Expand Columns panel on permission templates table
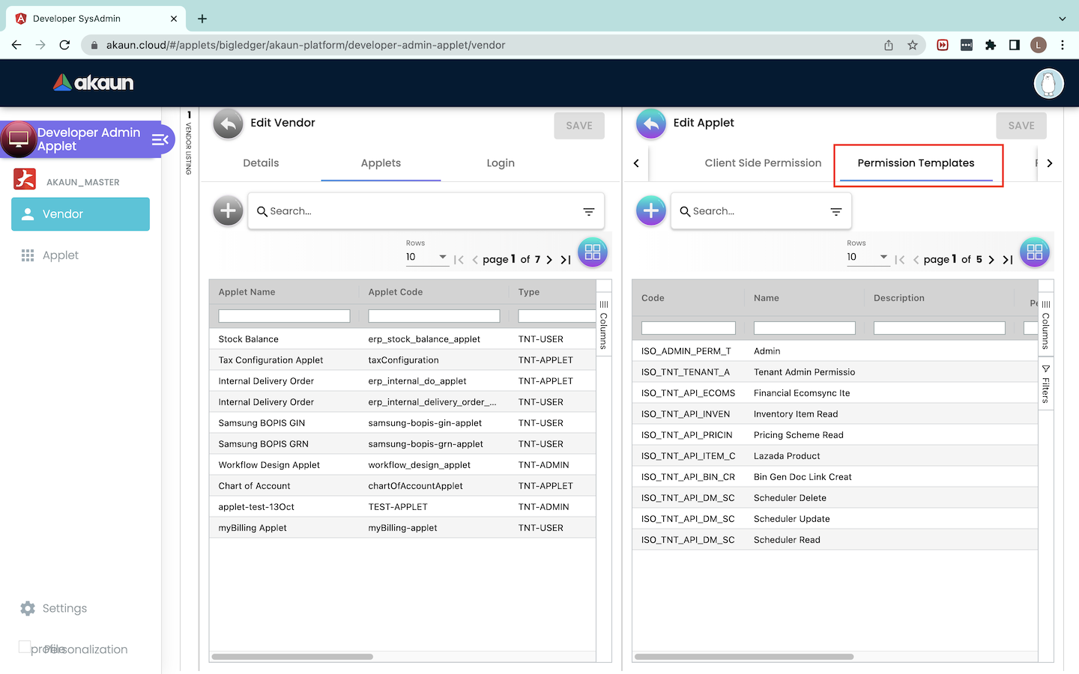Screen dimensions: 1079x674 pyautogui.click(x=1046, y=325)
